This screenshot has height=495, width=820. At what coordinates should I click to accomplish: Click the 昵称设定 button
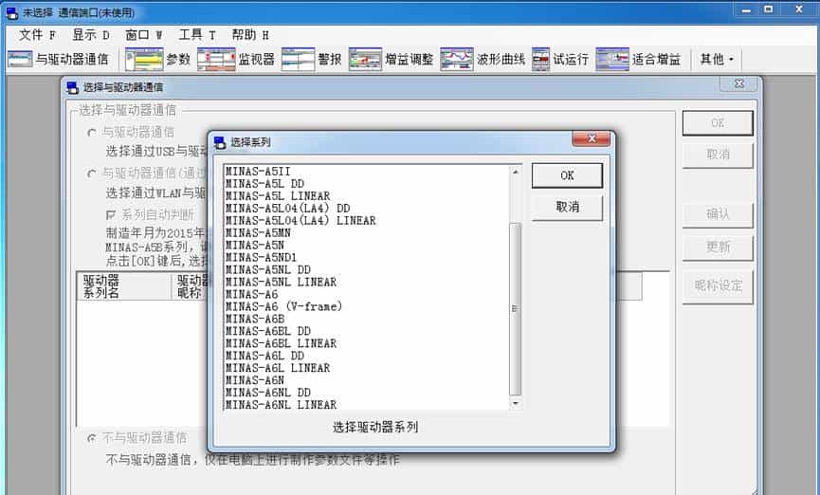tap(718, 285)
